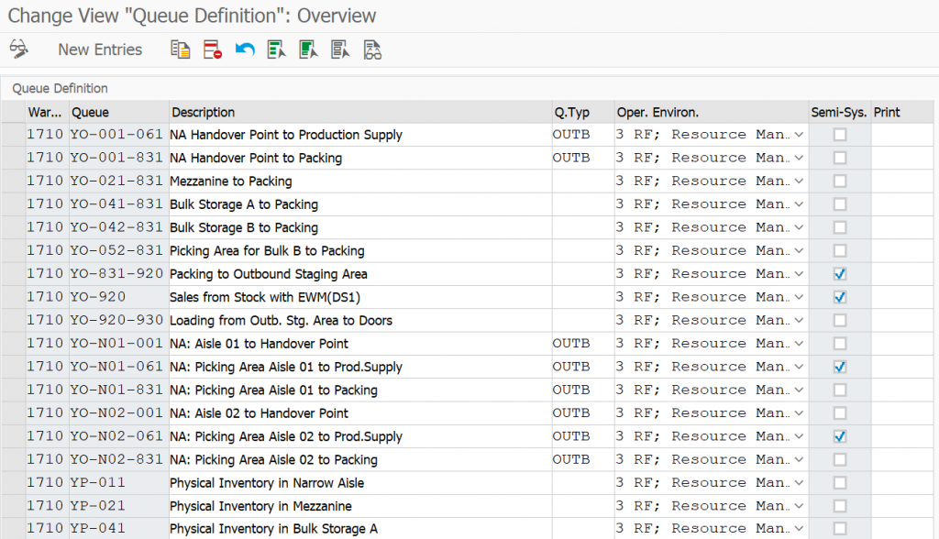
Task: Click the Delete entry icon
Action: tap(213, 49)
